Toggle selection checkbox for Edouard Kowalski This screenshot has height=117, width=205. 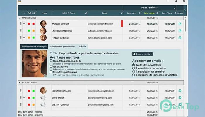click(180, 90)
